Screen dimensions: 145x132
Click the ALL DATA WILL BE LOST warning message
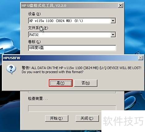click(x=81, y=70)
